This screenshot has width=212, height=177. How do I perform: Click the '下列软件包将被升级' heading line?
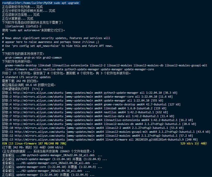pos(17,62)
